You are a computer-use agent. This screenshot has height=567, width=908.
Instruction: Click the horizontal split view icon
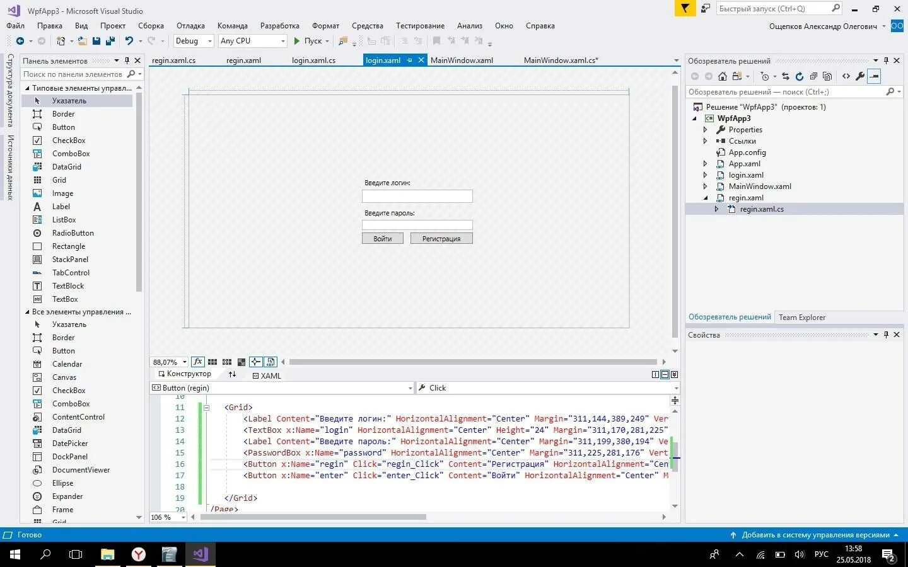pos(665,374)
